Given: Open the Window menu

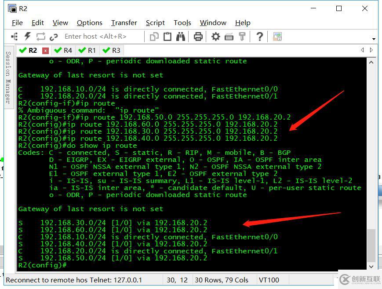Looking at the screenshot, I should tap(213, 23).
